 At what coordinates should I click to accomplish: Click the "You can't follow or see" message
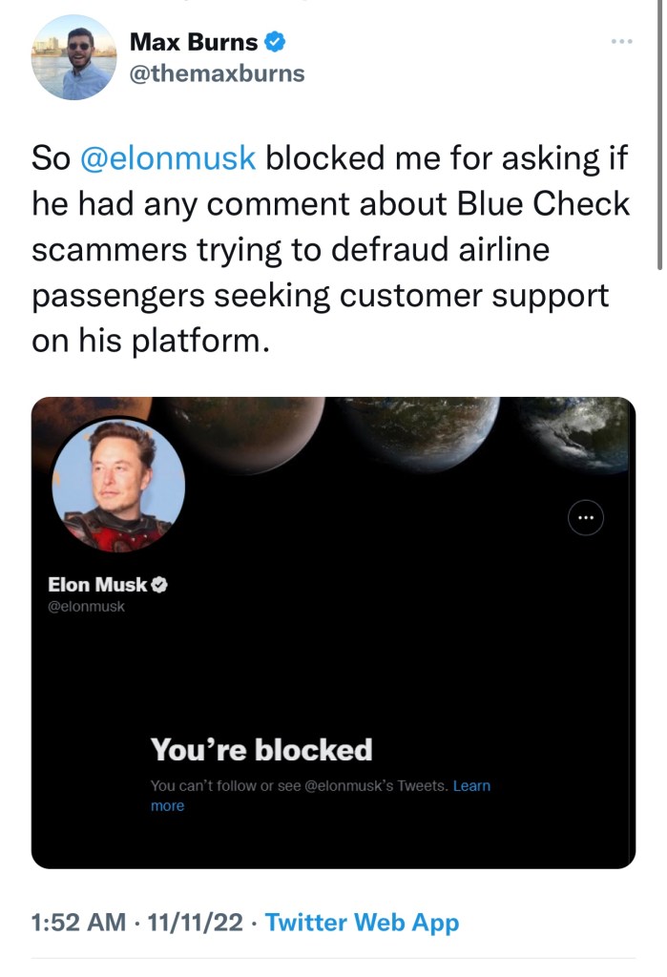[298, 786]
